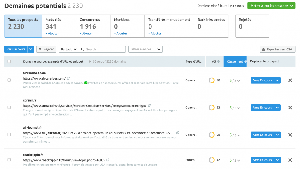Click Exporter vers CSV button
Image resolution: width=300 pixels, height=169 pixels.
pos(277,49)
